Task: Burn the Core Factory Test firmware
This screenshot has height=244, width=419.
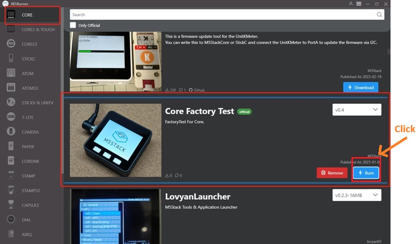Action: tap(366, 173)
